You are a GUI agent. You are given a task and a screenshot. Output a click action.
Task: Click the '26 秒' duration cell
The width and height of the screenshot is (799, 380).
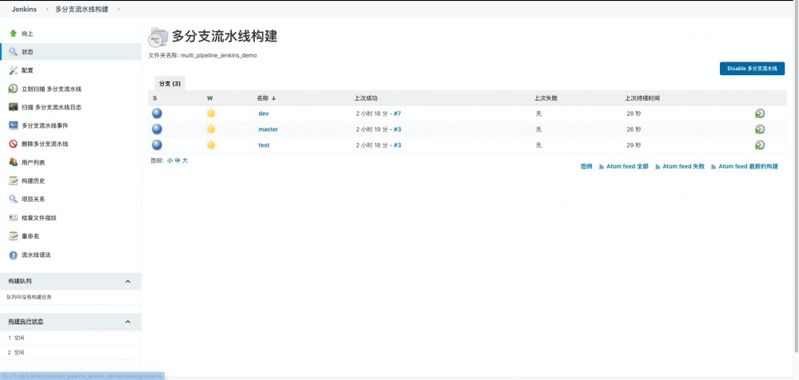pos(634,129)
